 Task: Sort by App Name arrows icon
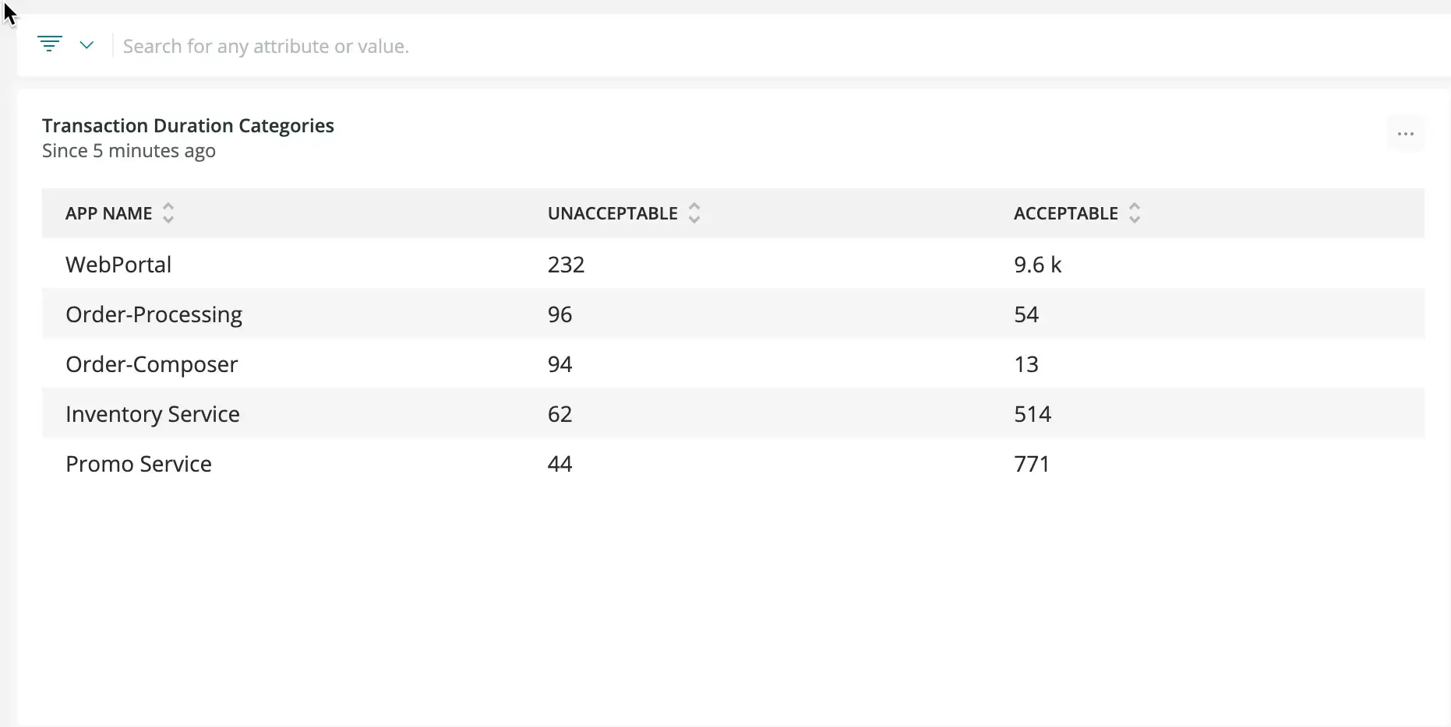tap(168, 213)
